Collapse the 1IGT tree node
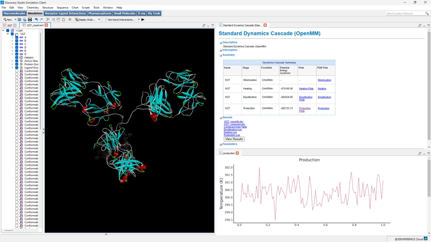This screenshot has width=431, height=242. pos(8,34)
